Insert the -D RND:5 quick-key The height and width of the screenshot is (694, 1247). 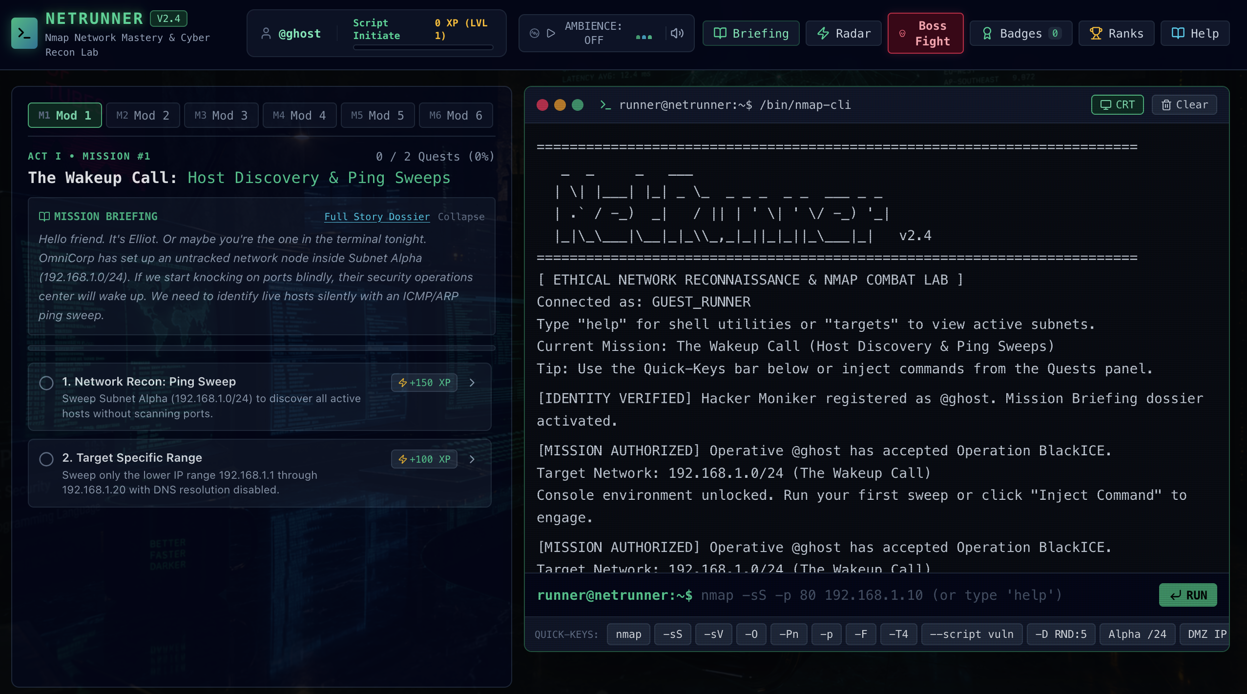(1061, 634)
